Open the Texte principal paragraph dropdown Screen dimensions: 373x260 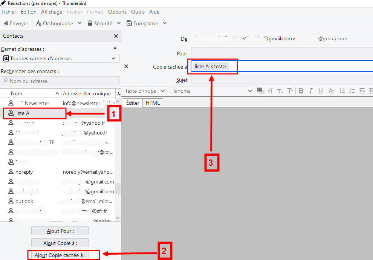pos(145,91)
